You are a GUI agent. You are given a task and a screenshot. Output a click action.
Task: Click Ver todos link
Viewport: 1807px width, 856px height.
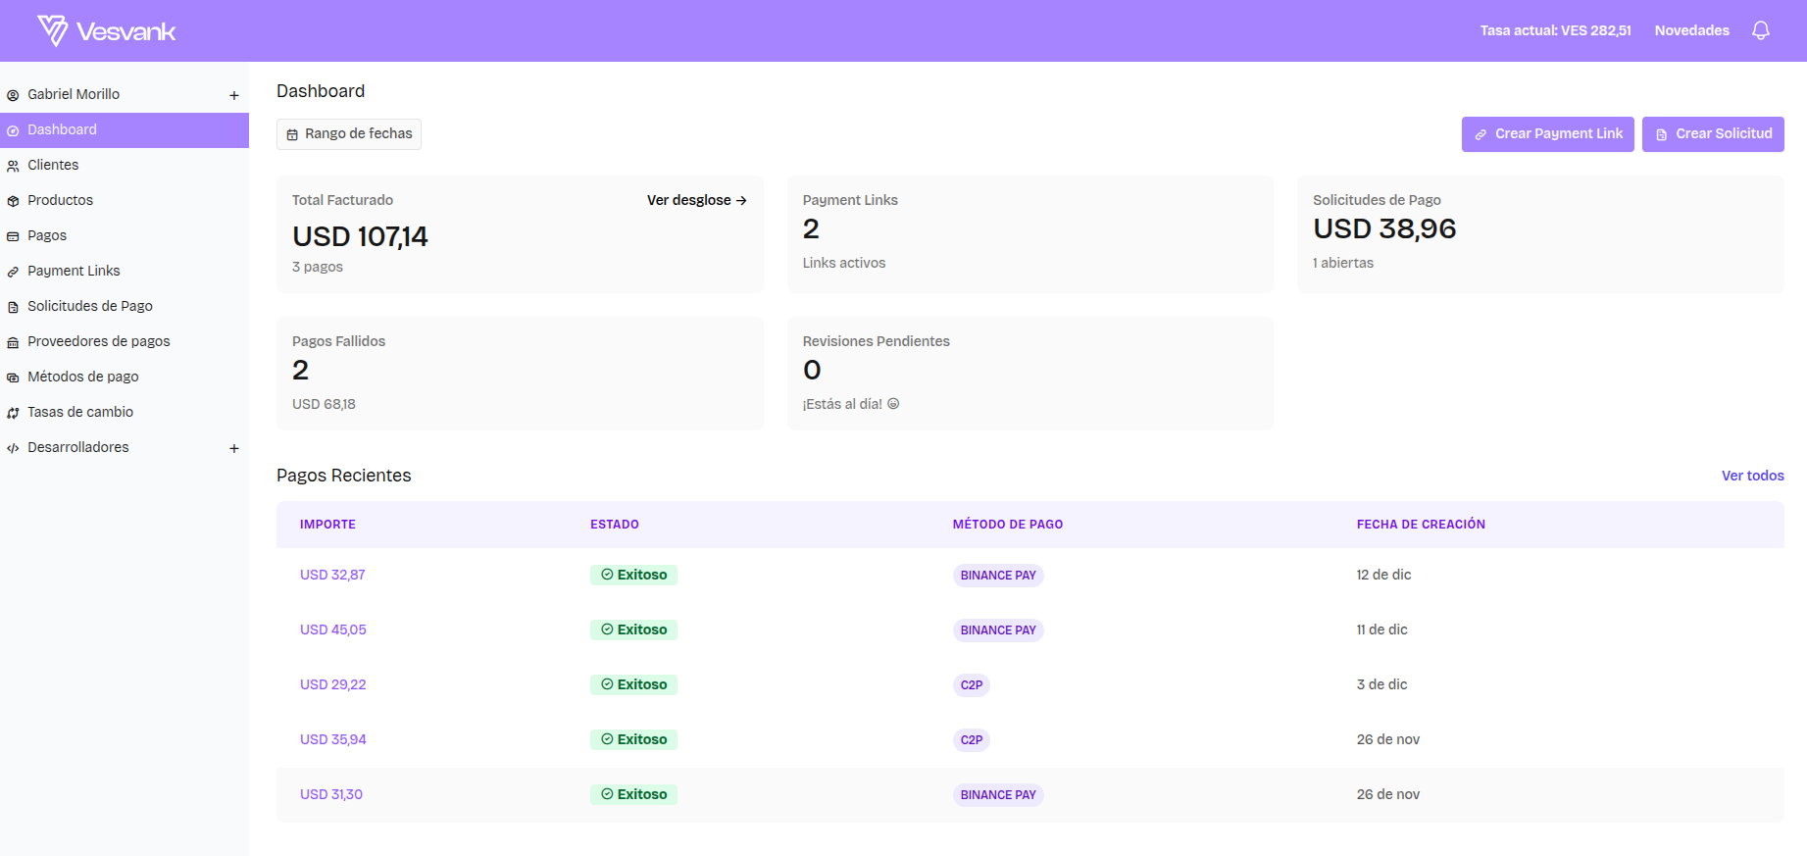tap(1752, 476)
